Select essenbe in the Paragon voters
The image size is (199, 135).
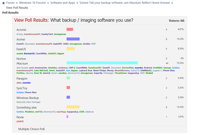click(27, 83)
